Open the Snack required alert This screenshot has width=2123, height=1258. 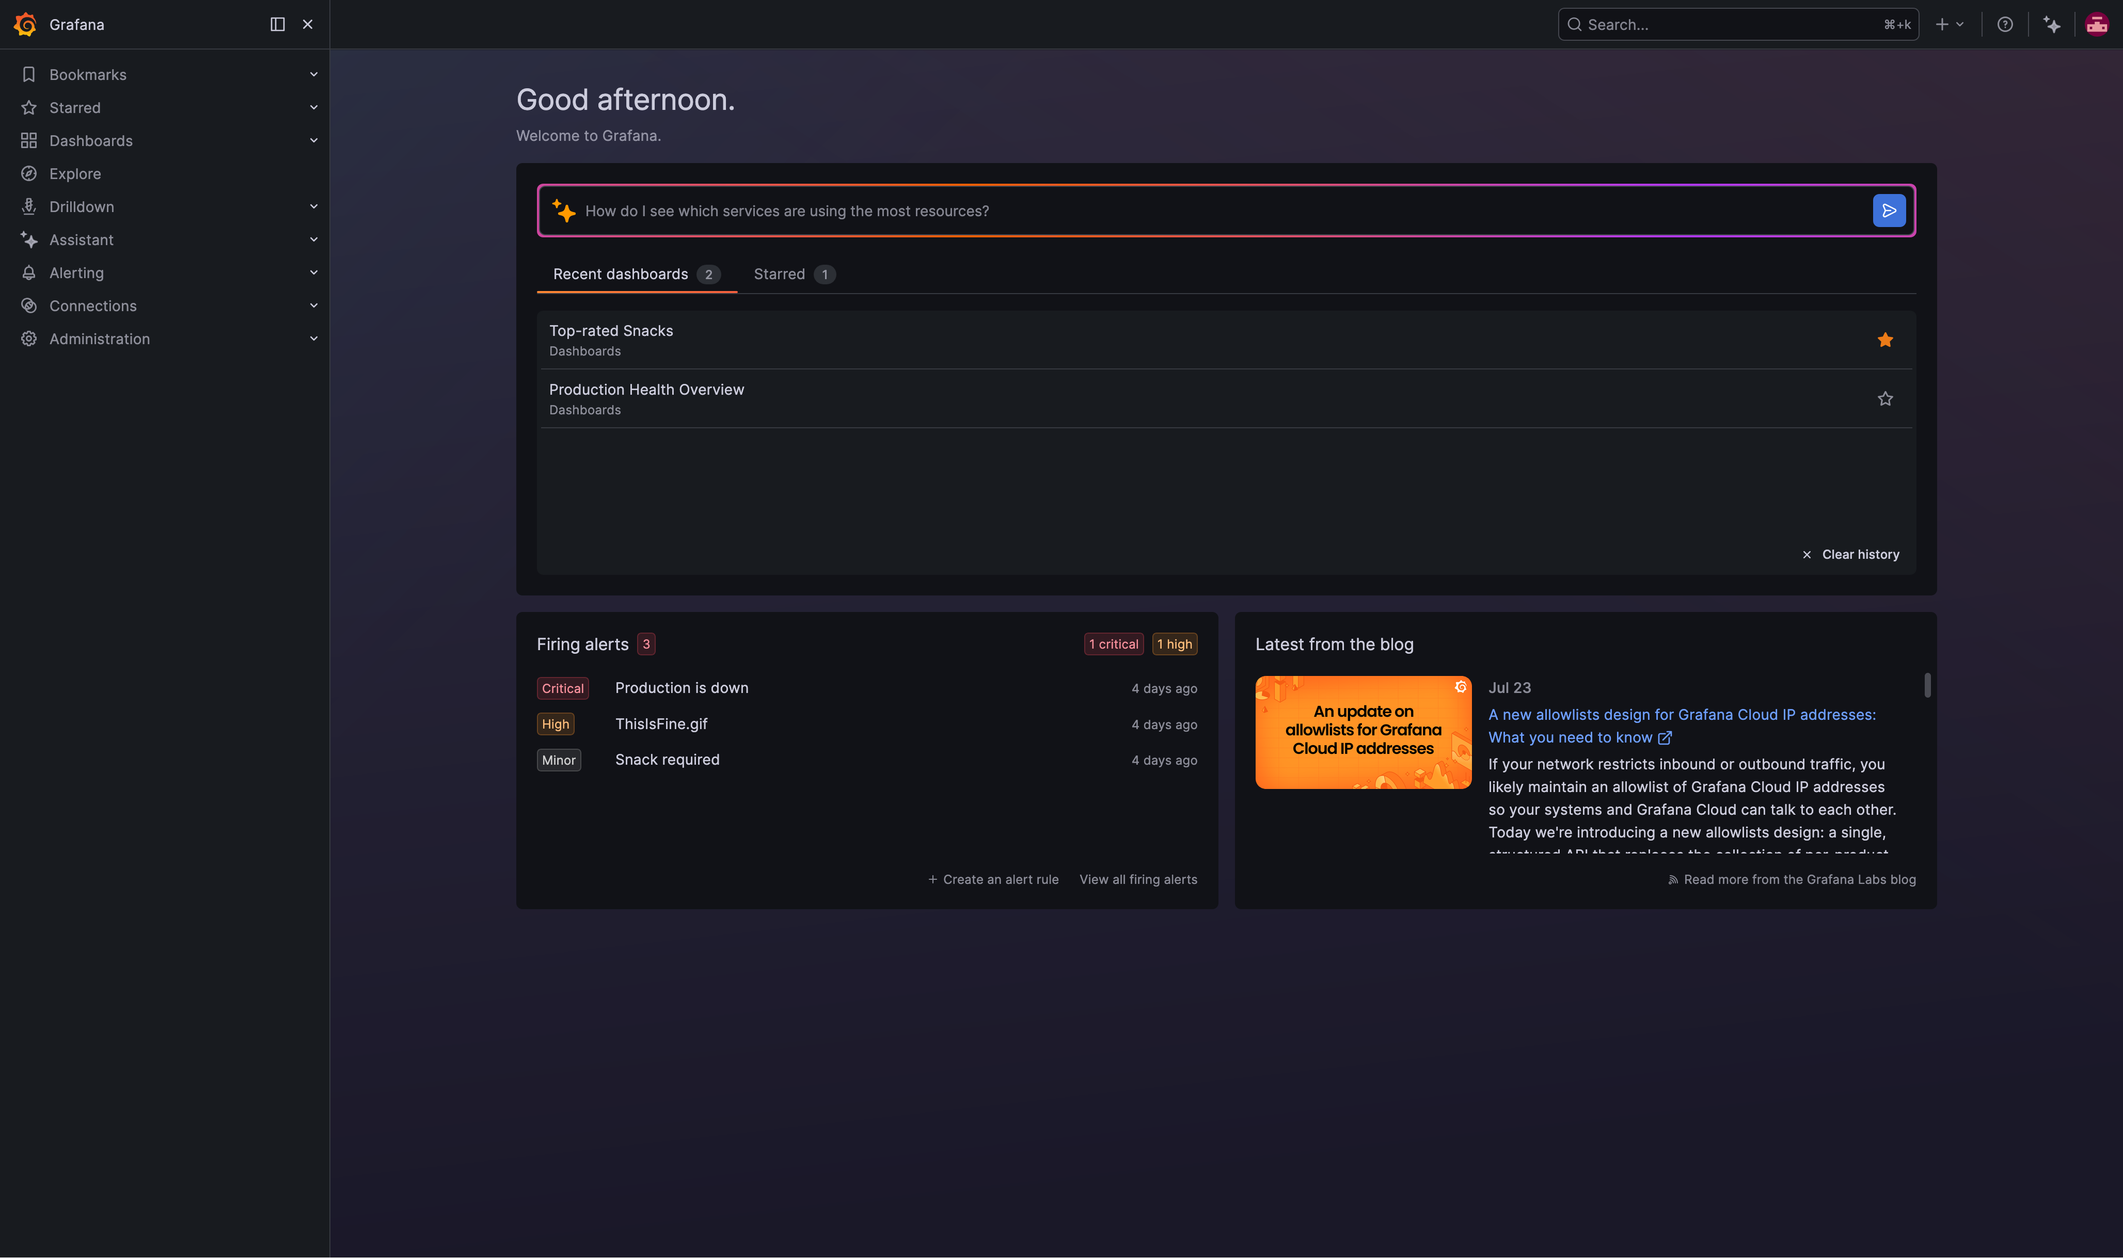tap(667, 760)
